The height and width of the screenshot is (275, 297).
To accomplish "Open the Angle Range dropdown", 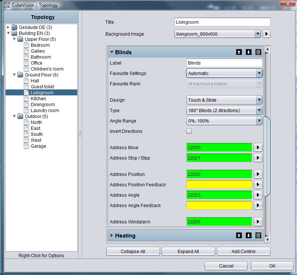I will click(x=224, y=121).
